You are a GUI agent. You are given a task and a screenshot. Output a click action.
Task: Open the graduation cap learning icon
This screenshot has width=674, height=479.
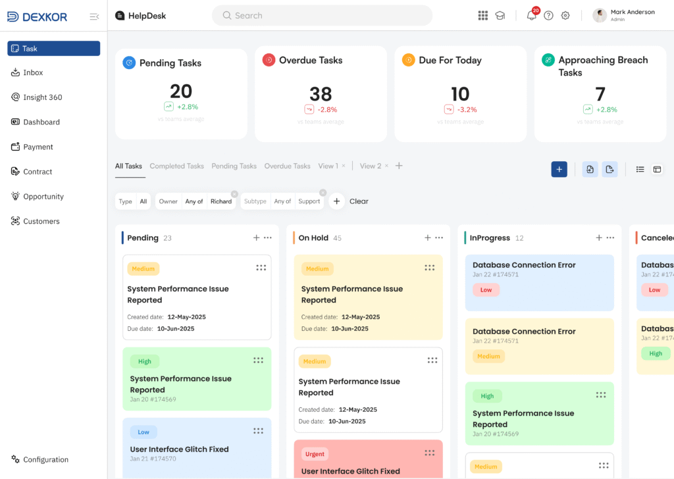click(x=500, y=16)
